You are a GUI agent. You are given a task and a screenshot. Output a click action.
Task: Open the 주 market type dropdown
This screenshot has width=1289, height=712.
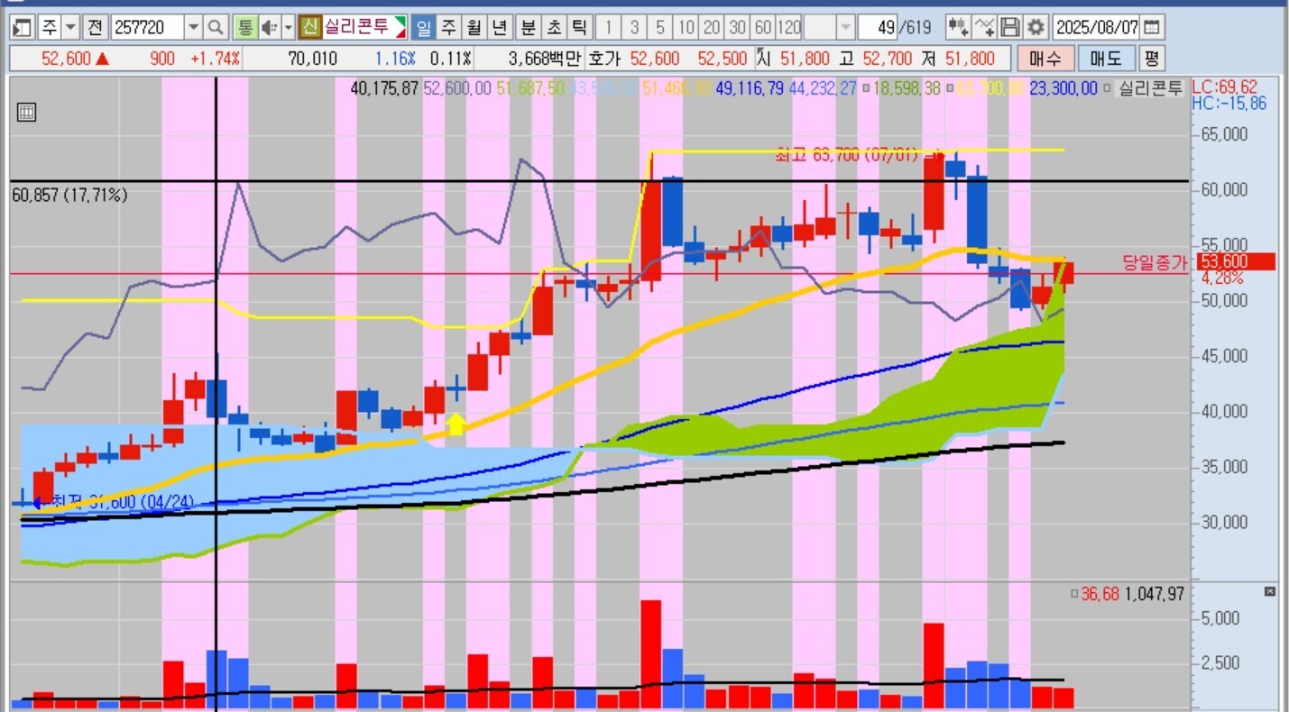70,27
